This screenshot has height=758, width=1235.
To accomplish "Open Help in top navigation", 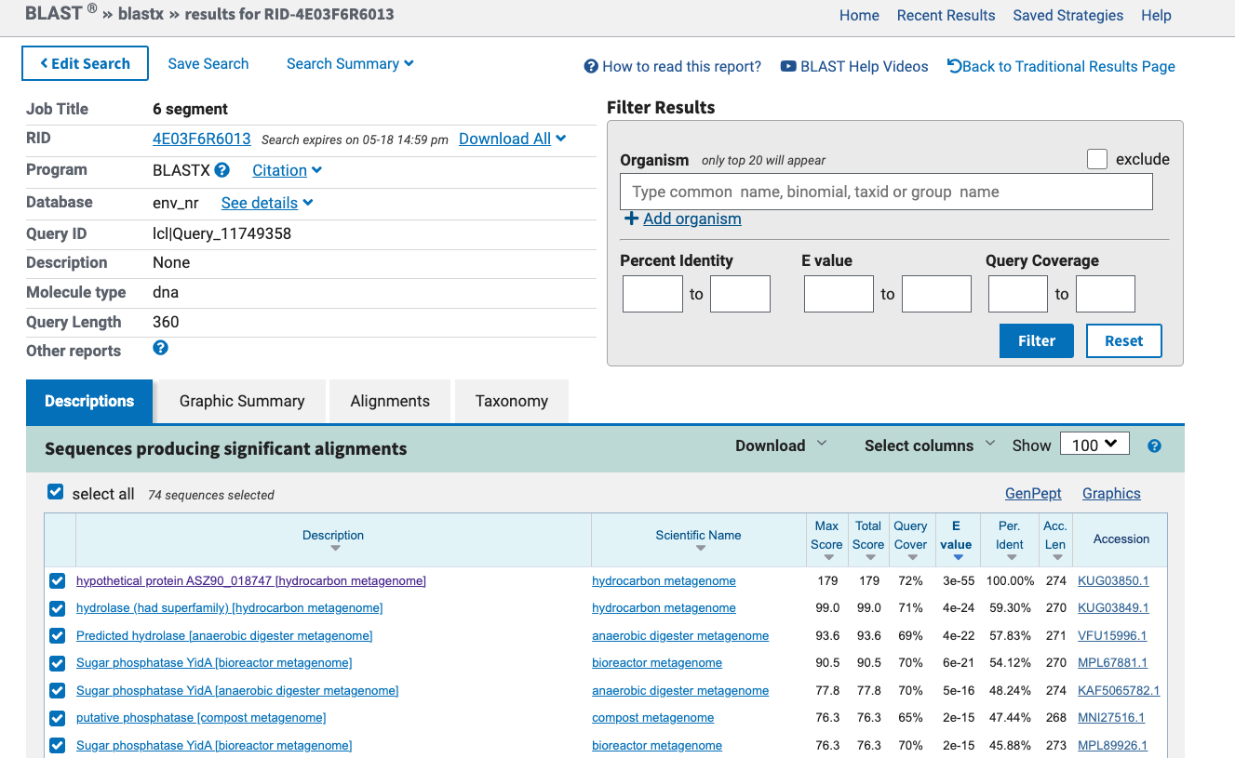I will point(1156,15).
